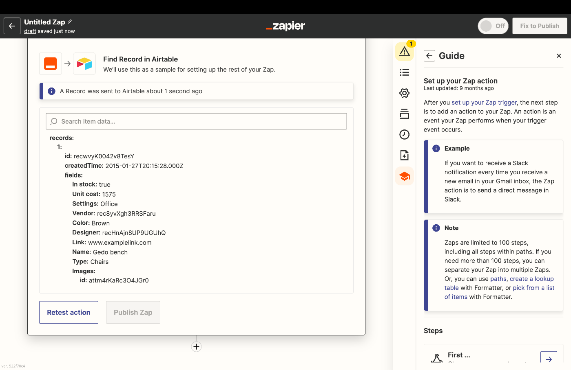Viewport: 571px width, 370px height.
Task: Open the warnings panel with alert icon
Action: click(405, 52)
